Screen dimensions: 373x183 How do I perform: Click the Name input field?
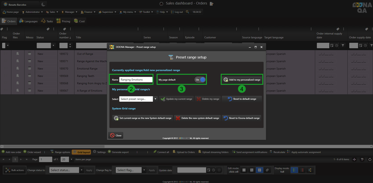tap(136, 80)
